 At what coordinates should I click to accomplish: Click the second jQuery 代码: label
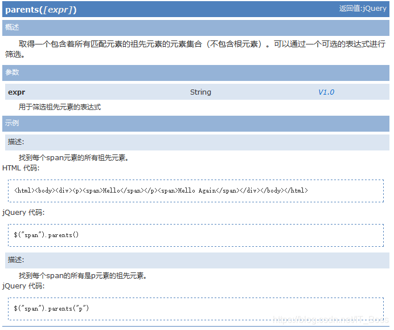(x=23, y=286)
